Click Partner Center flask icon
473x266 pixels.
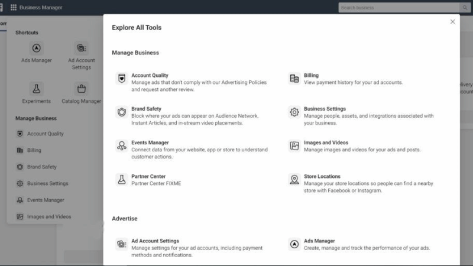tap(122, 180)
